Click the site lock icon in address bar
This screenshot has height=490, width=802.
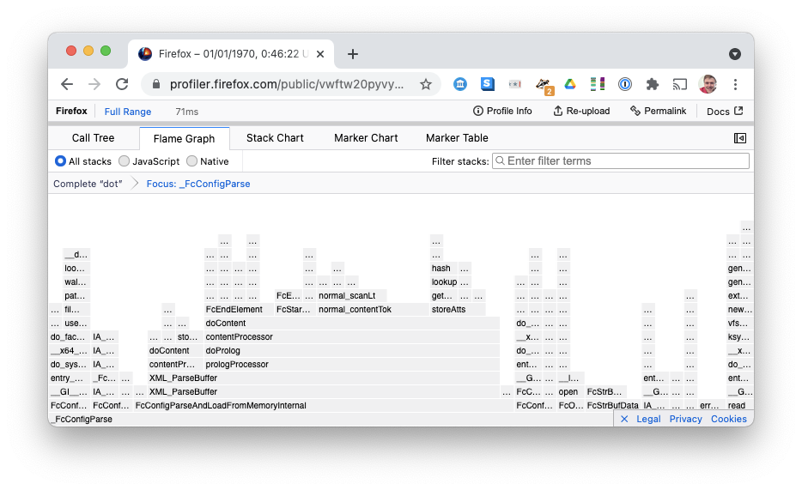(156, 84)
